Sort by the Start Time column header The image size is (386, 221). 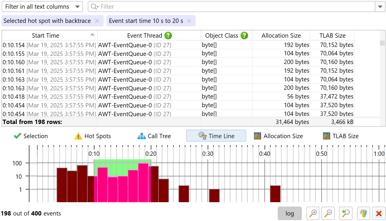[46, 36]
